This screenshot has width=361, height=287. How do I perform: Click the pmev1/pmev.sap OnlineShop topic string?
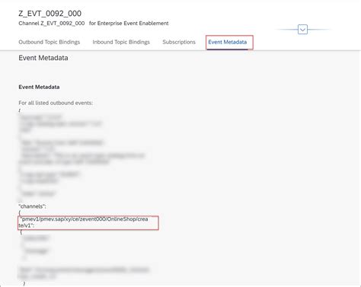point(83,222)
